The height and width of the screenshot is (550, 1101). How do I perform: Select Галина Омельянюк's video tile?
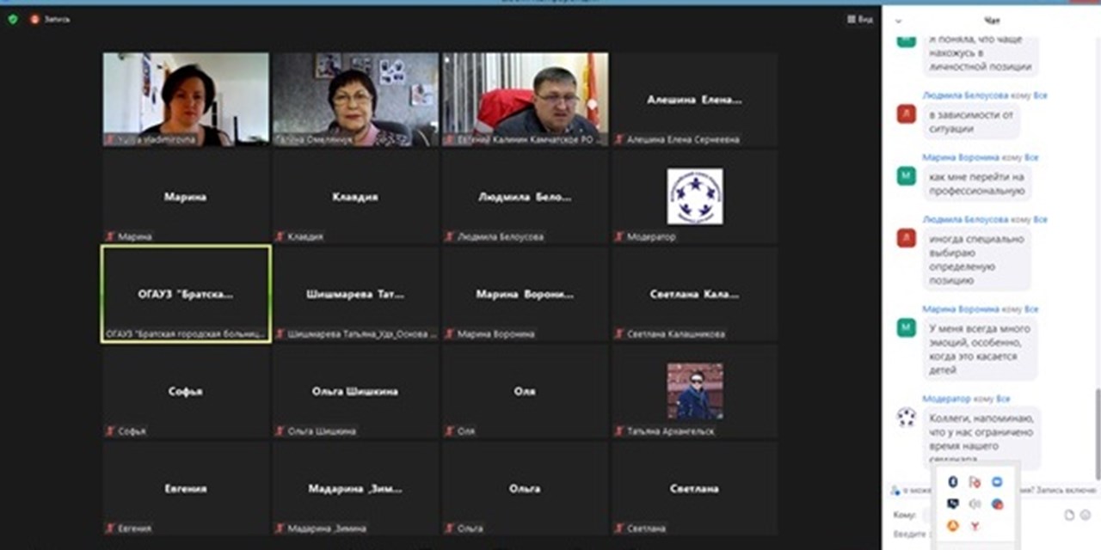click(x=355, y=99)
